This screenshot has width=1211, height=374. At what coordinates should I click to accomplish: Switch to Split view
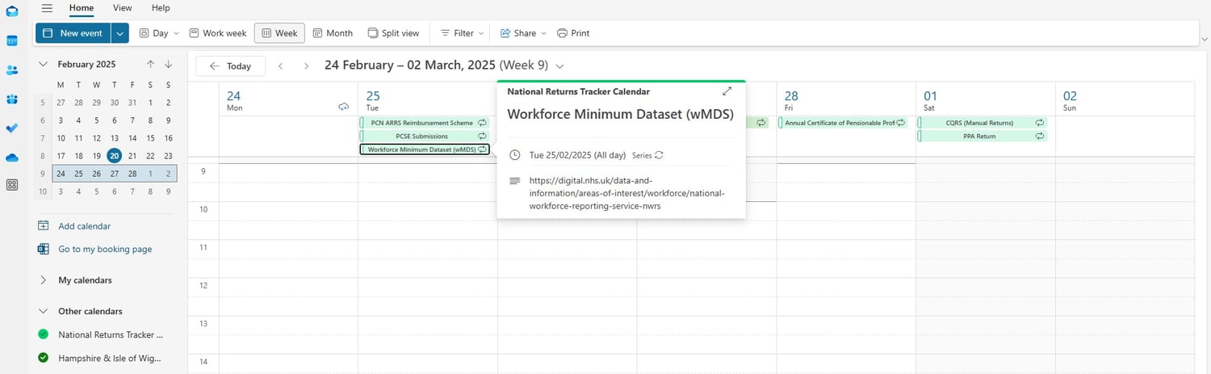click(x=393, y=33)
